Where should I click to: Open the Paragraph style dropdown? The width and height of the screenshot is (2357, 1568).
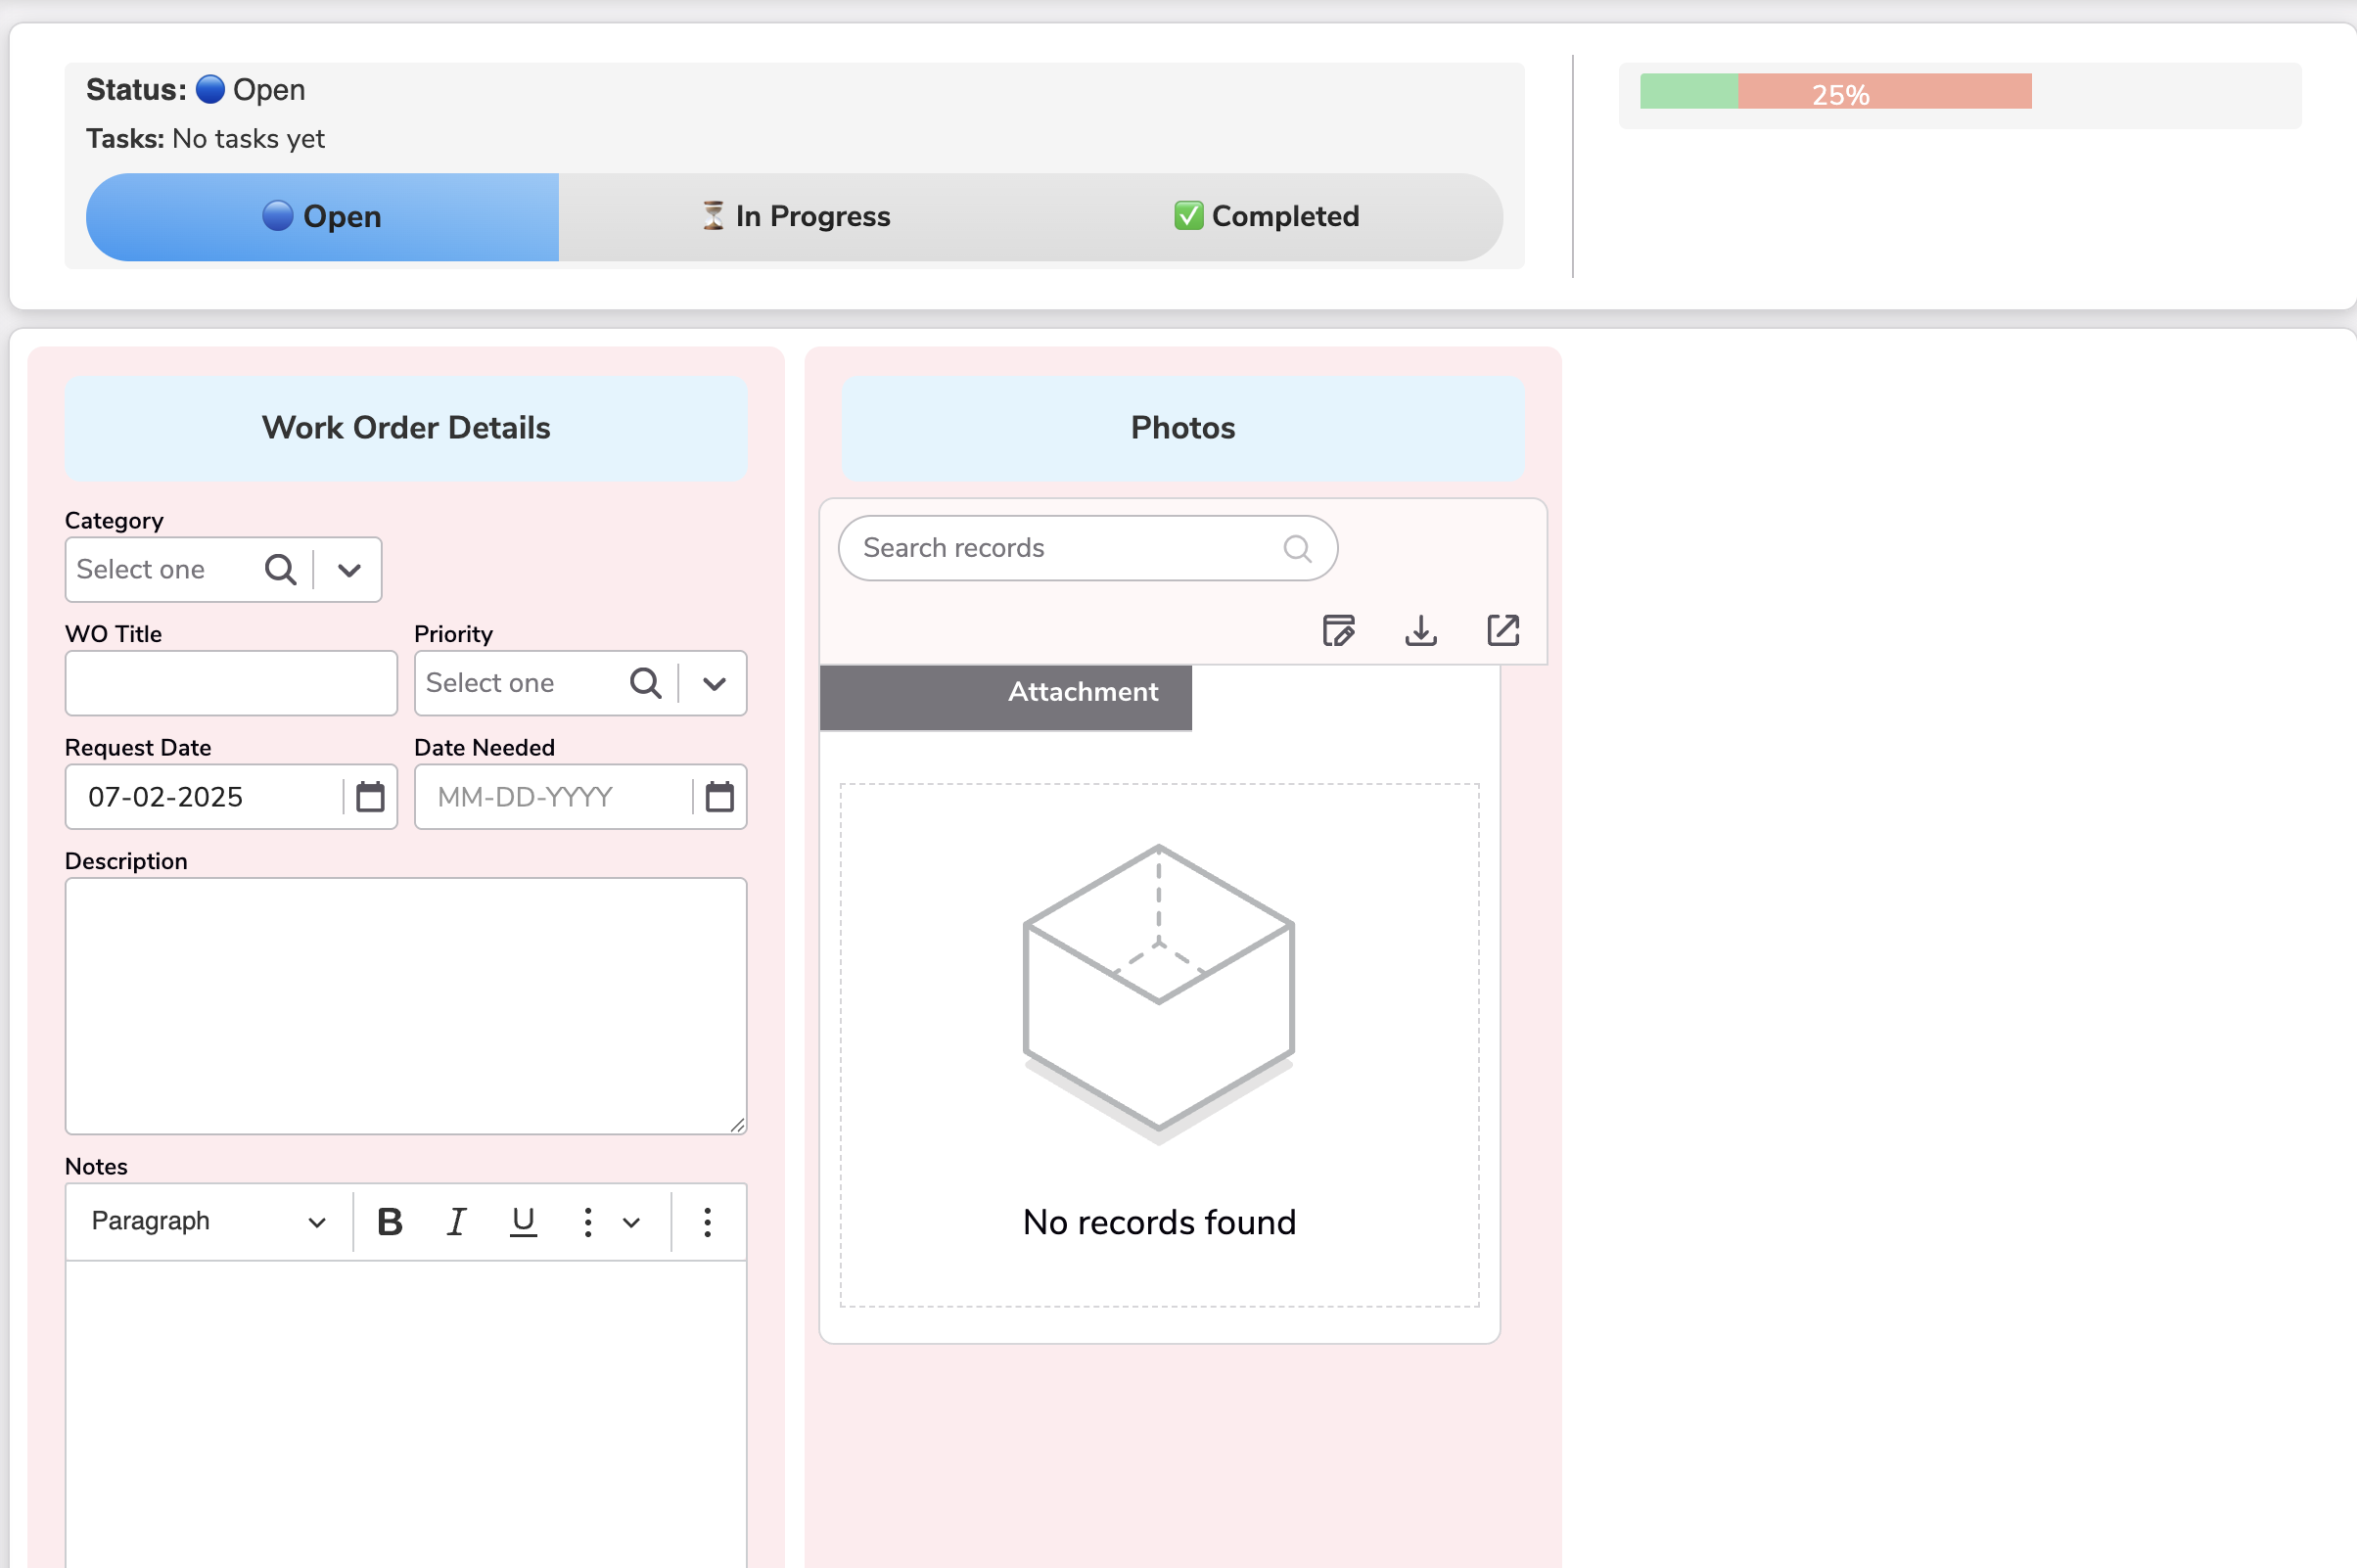208,1221
